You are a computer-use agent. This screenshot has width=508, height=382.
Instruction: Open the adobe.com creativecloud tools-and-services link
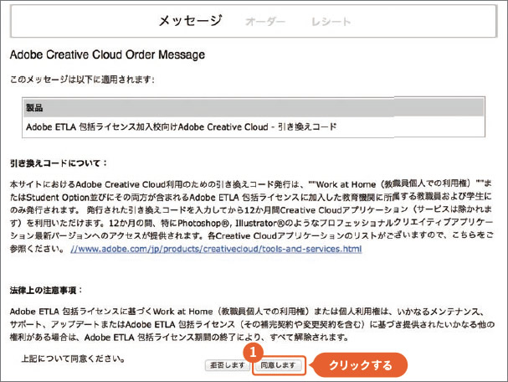(x=216, y=249)
